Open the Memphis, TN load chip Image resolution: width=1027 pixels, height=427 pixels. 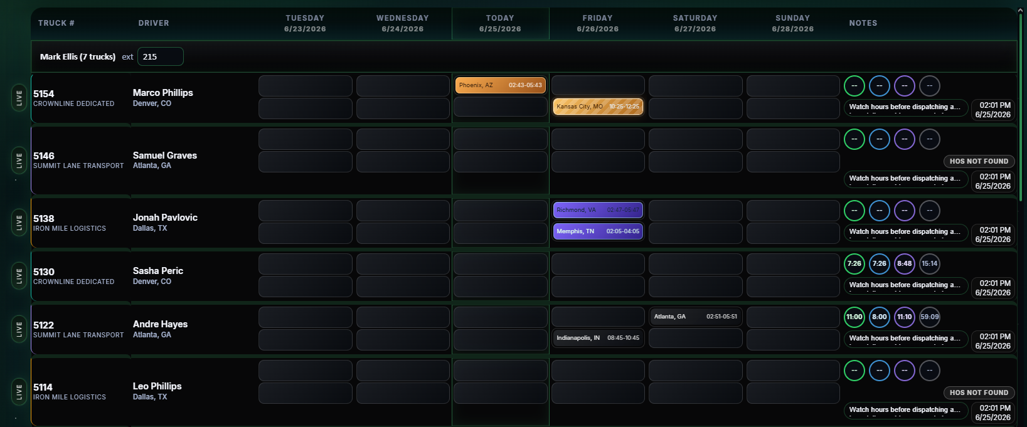[x=598, y=231]
